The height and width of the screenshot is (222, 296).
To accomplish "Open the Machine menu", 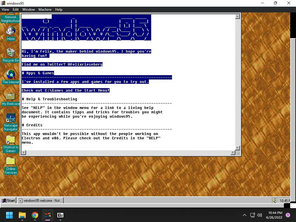I will click(x=45, y=10).
